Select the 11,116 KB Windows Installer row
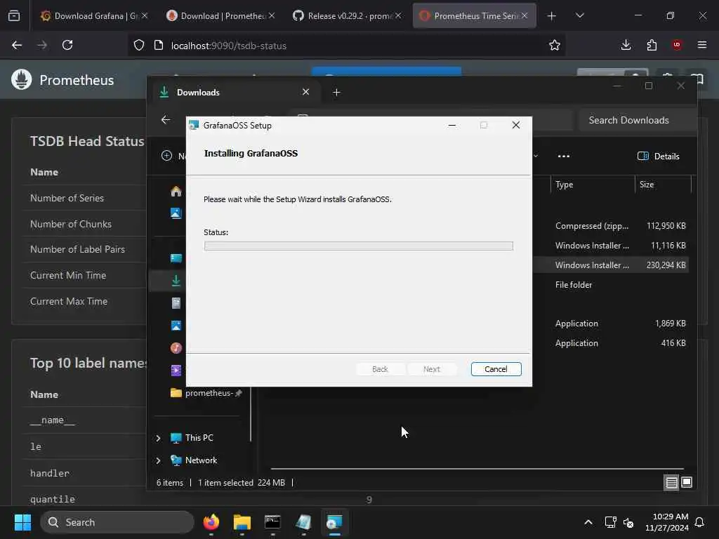Screen dimensions: 719x539 point(610,245)
